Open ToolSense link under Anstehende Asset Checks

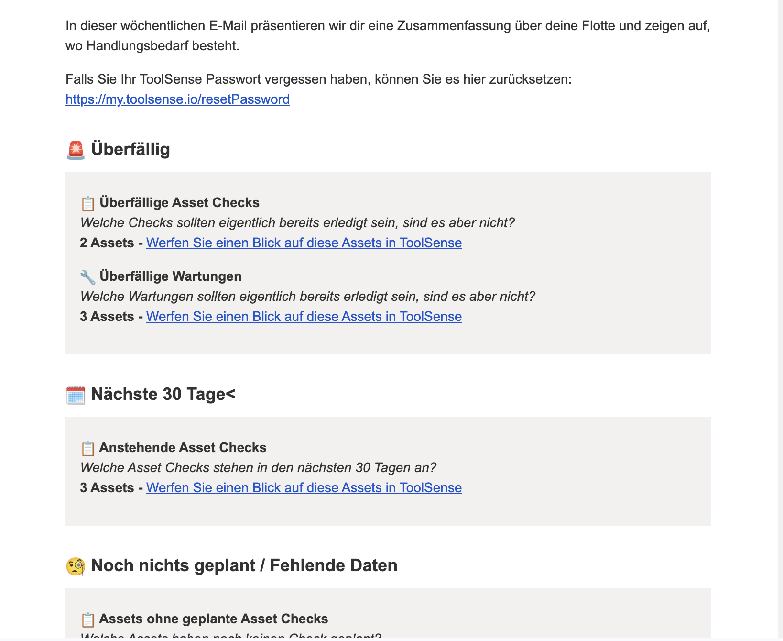[x=304, y=487]
